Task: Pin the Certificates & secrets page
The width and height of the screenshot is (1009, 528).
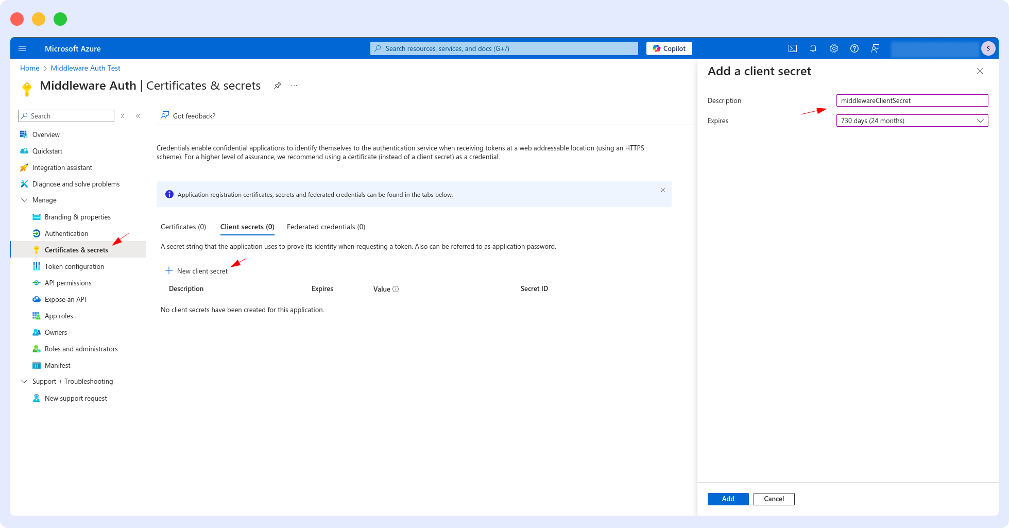Action: pyautogui.click(x=278, y=86)
